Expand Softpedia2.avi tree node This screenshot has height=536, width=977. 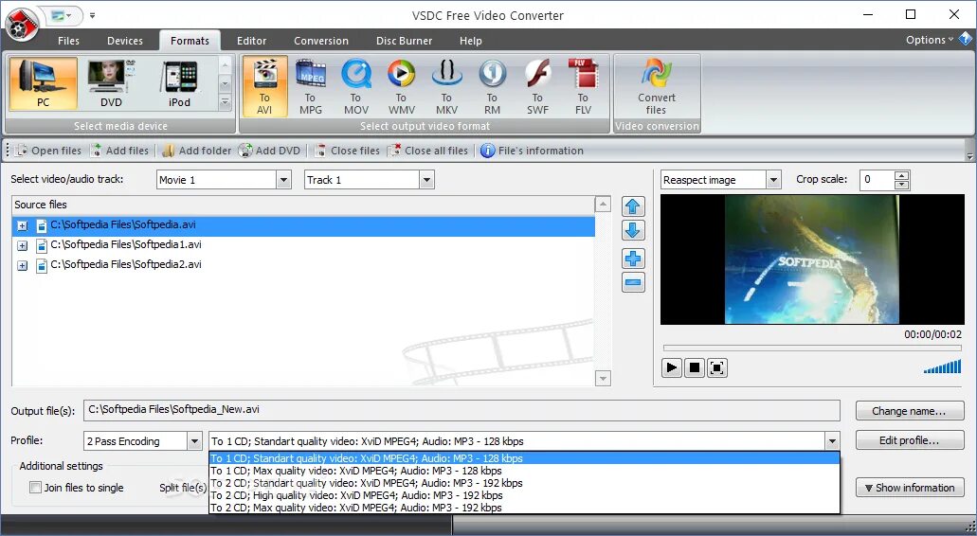pos(23,266)
